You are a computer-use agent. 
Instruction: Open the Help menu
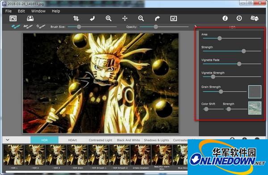56,11
